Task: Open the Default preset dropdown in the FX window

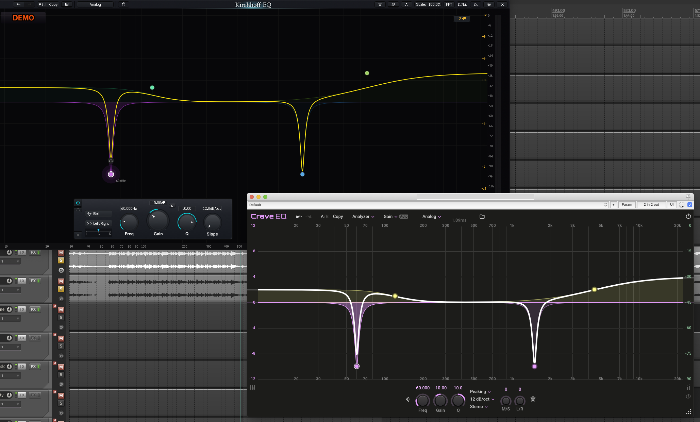Action: (x=428, y=205)
